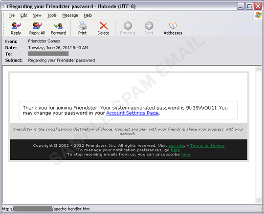Open the Tools menu
The height and width of the screenshot is (214, 264).
coord(52,15)
